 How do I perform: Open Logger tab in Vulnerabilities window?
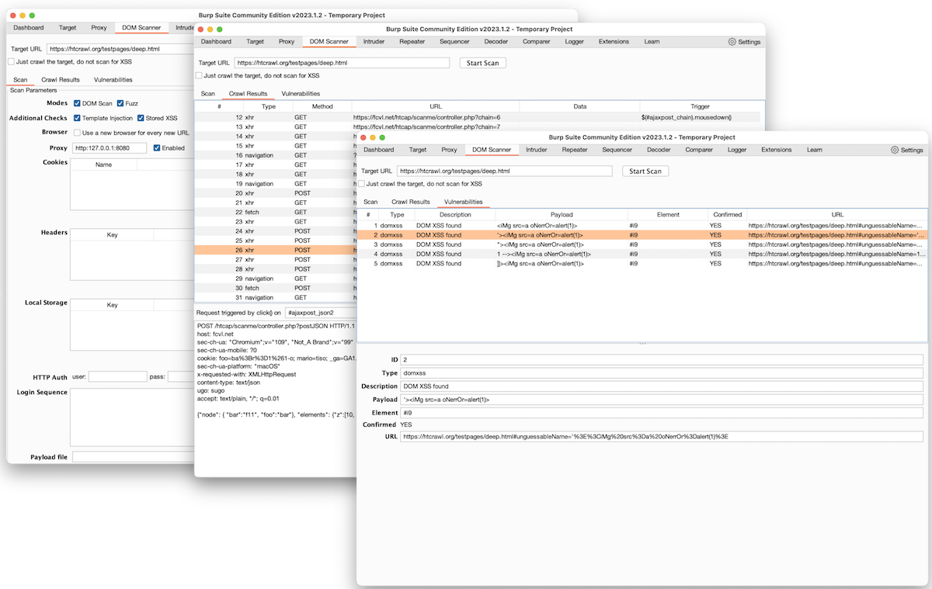point(738,150)
